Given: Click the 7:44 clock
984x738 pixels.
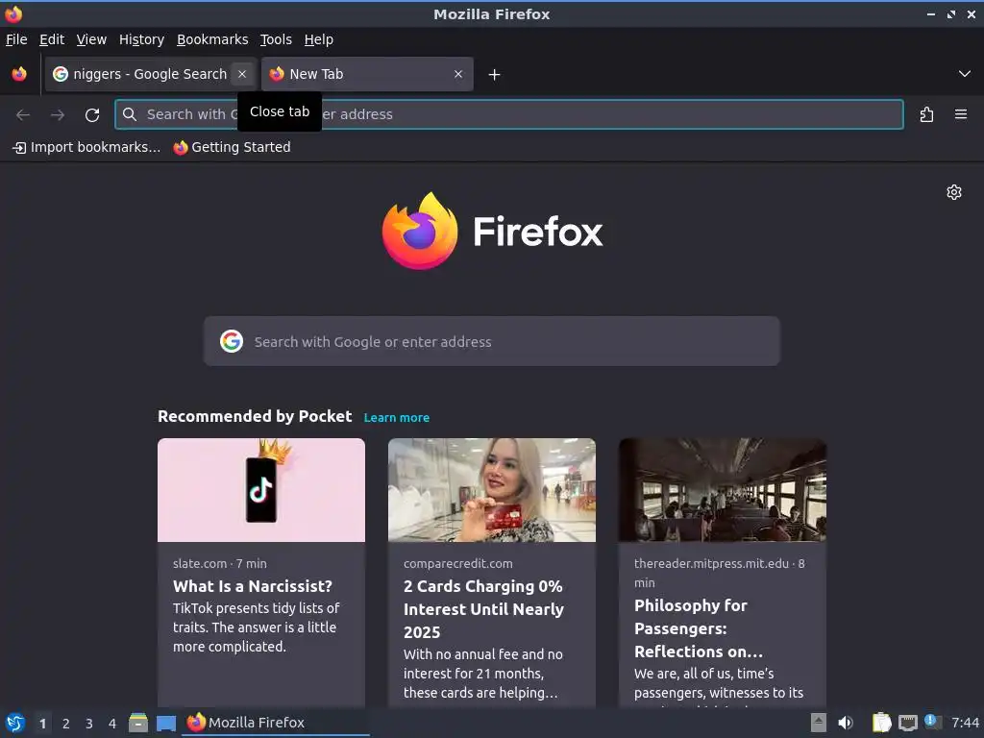Looking at the screenshot, I should click(x=965, y=723).
